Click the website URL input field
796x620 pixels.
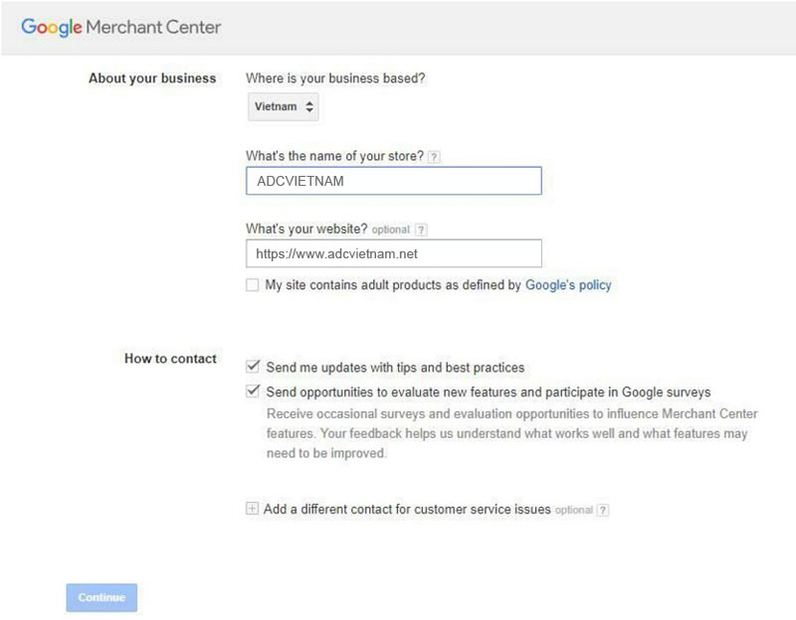point(393,253)
